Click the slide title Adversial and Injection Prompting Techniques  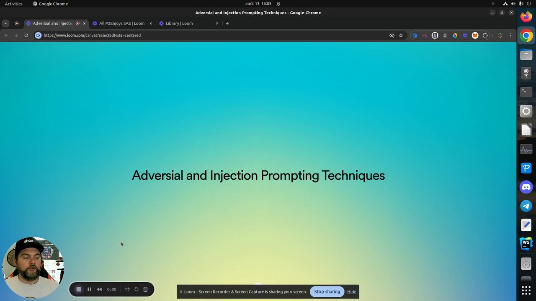258,176
